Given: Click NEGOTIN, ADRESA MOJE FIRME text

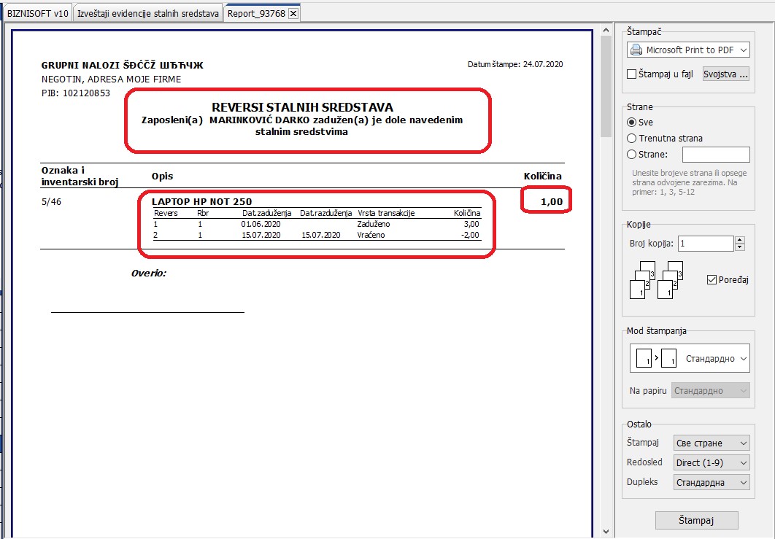Looking at the screenshot, I should (111, 79).
